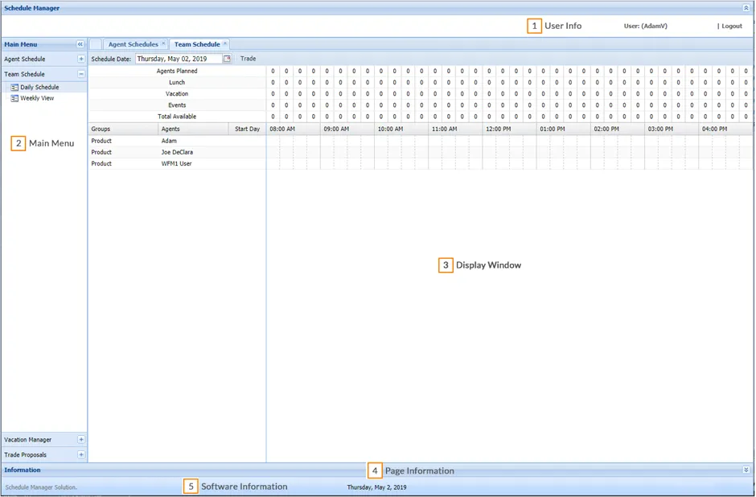This screenshot has height=497, width=756.
Task: Click the 01:00 PM time header
Action: point(564,129)
